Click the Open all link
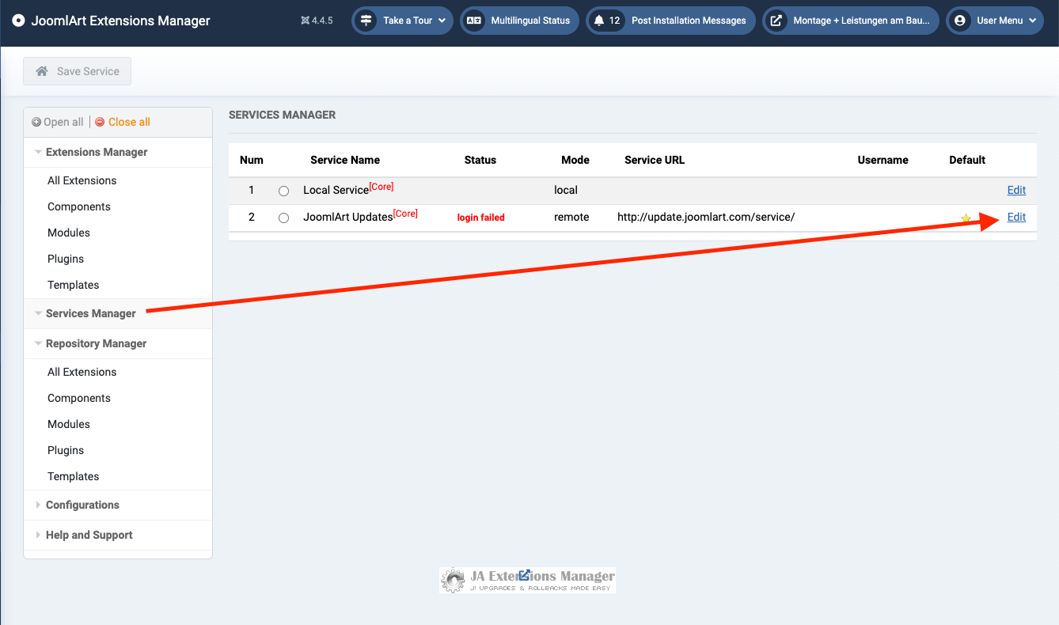 63,122
